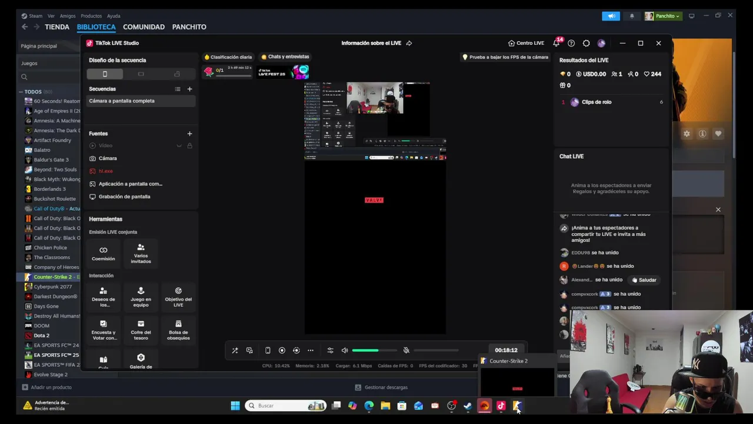This screenshot has height=424, width=753.
Task: Open the audio mixer settings icon
Action: click(330, 350)
